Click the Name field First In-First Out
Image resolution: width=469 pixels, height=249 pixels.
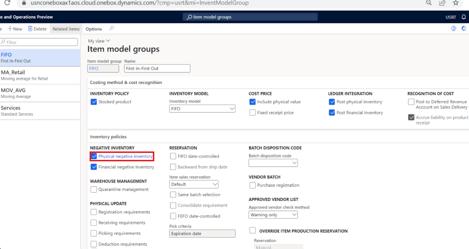(x=157, y=68)
